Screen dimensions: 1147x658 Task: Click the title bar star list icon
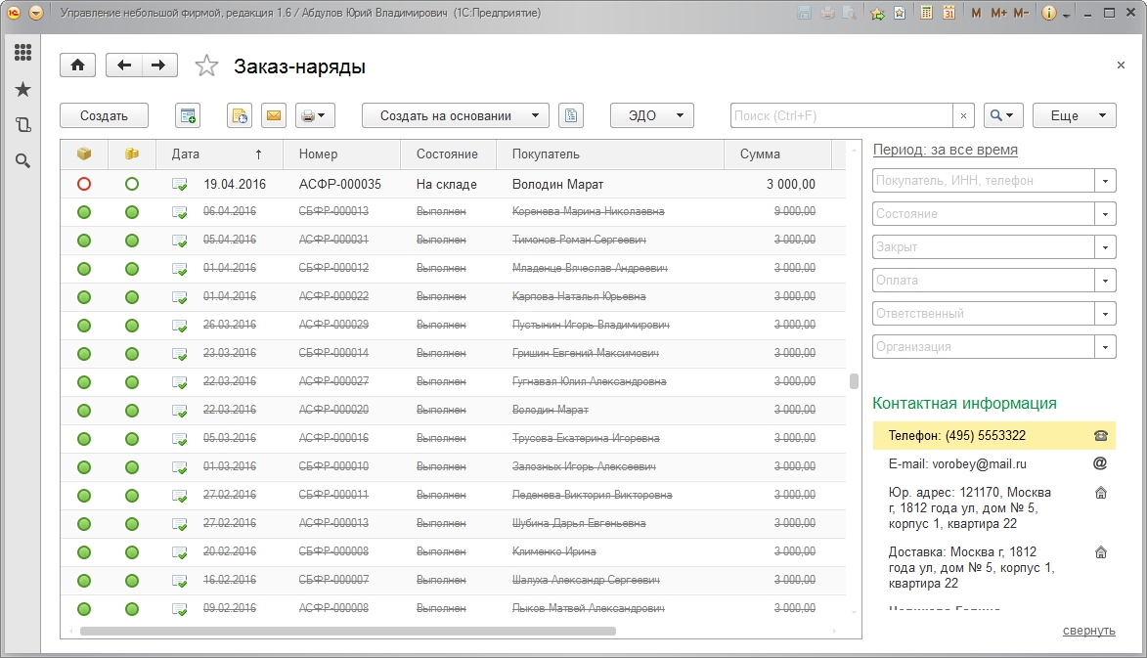(x=900, y=13)
